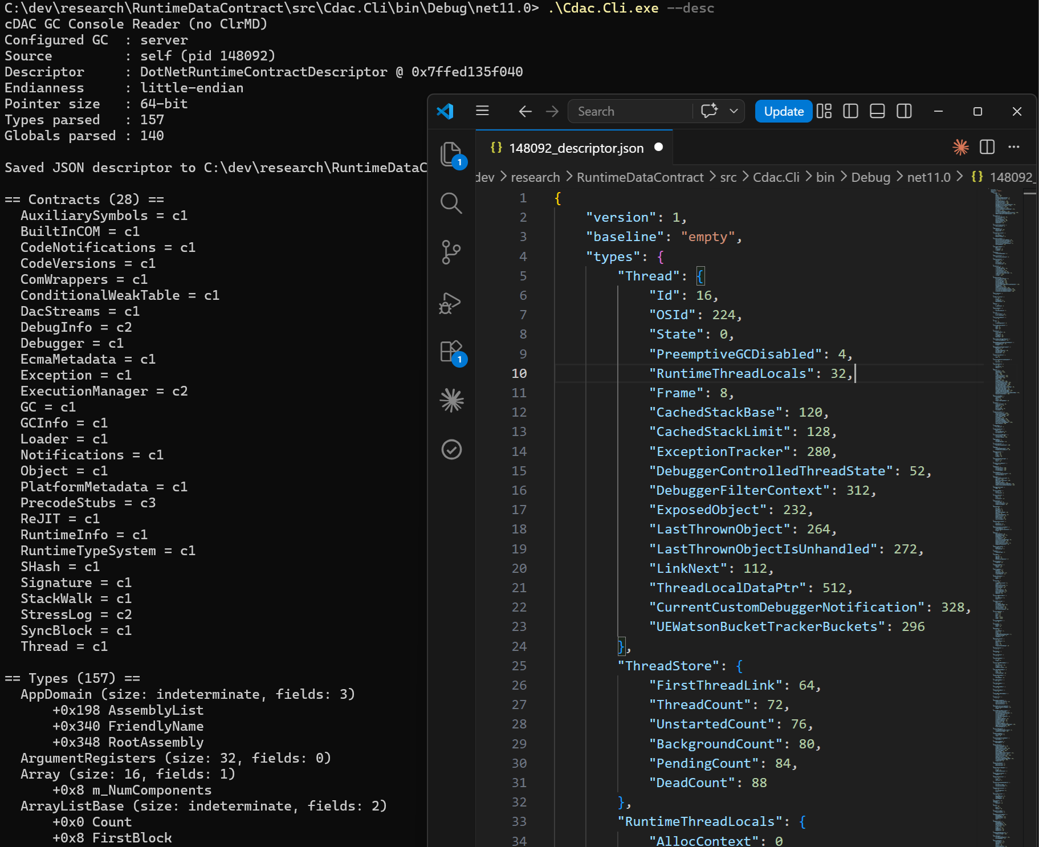Click the "Globals parsed : 140" terminal line
Viewport: 1039px width, 847px height.
click(x=84, y=136)
